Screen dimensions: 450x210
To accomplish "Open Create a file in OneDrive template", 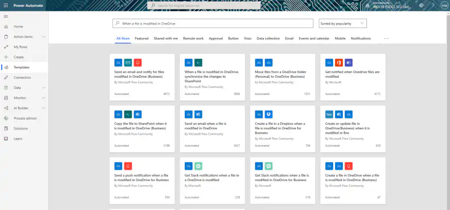I will (x=353, y=180).
